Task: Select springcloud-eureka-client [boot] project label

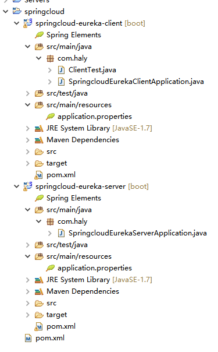Action: [90, 23]
